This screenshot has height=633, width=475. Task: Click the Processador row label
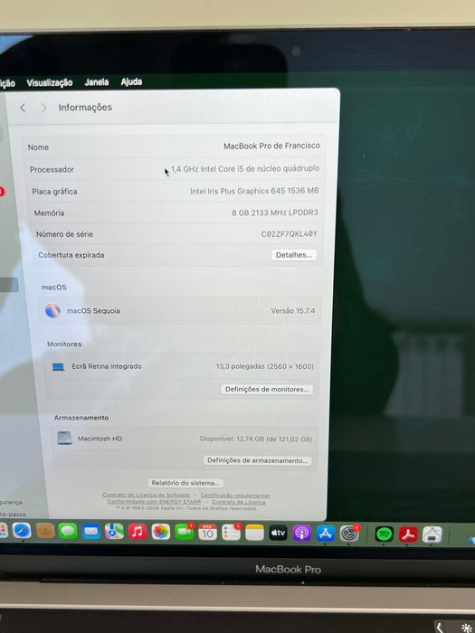point(52,170)
